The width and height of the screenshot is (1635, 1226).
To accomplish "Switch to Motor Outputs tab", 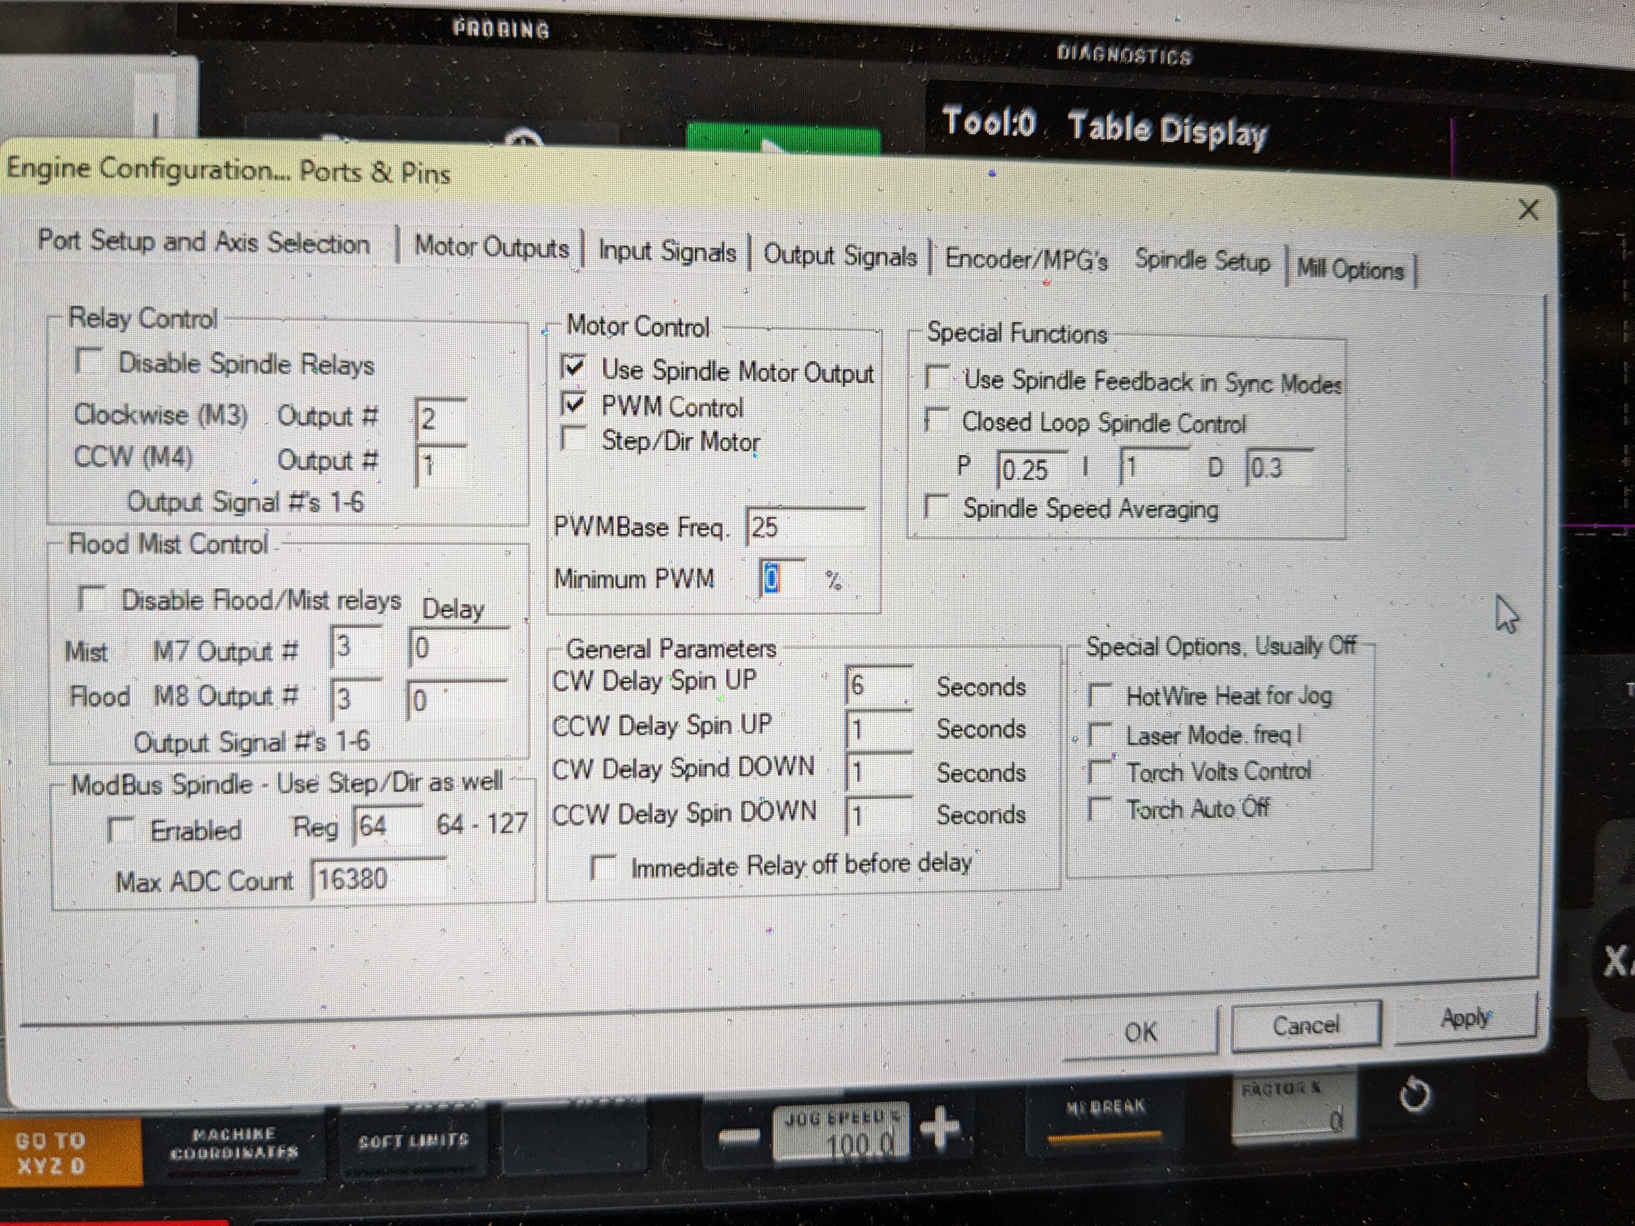I will coord(491,246).
